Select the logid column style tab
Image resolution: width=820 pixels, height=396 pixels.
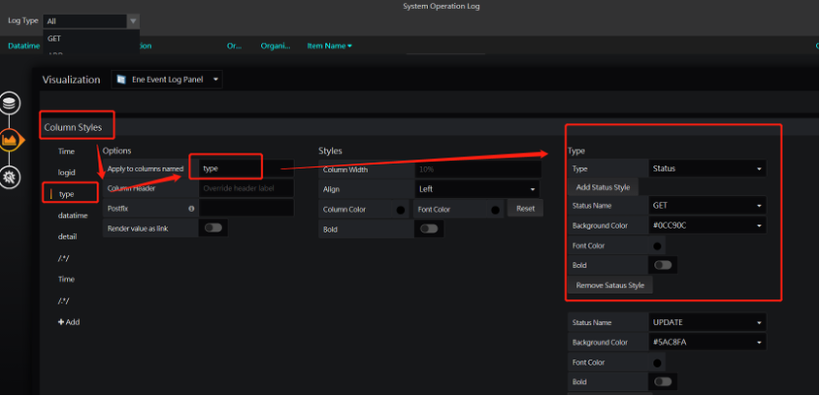coord(66,172)
